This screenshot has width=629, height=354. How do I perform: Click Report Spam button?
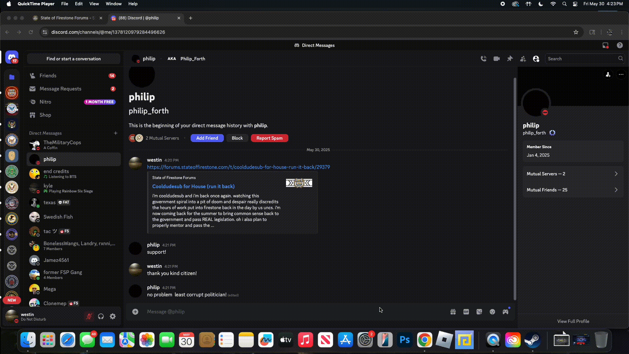269,138
